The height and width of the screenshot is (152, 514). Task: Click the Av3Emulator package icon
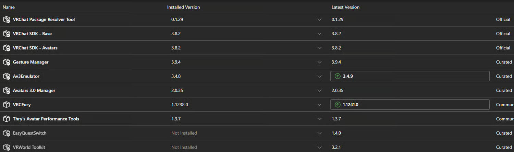point(6,77)
